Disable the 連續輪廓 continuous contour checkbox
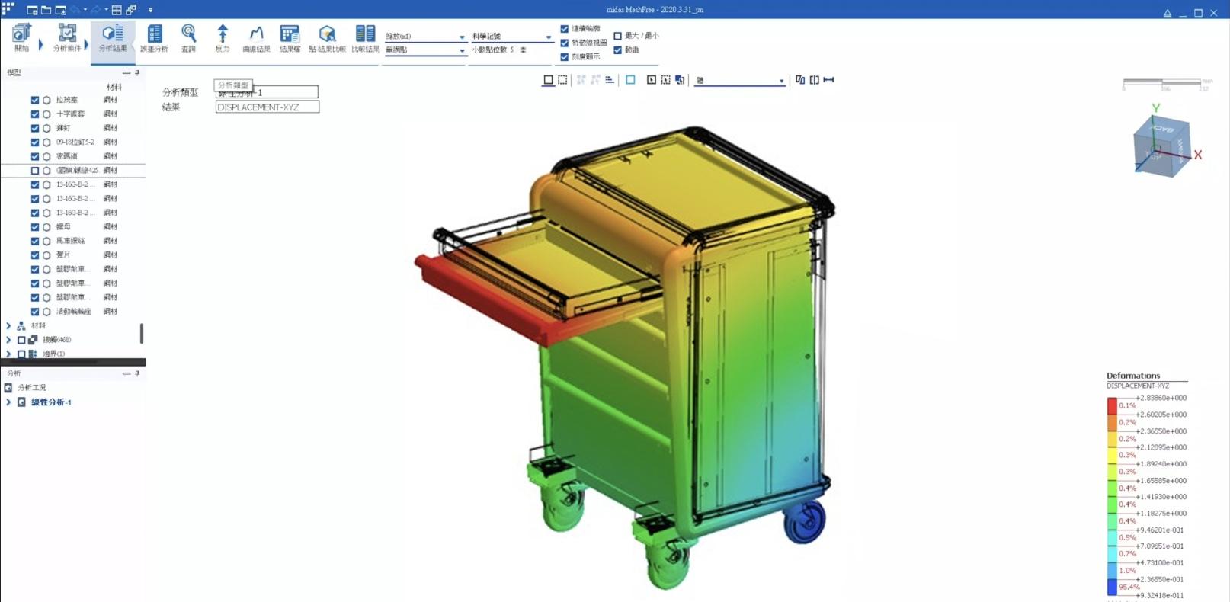Image resolution: width=1230 pixels, height=602 pixels. (x=565, y=29)
